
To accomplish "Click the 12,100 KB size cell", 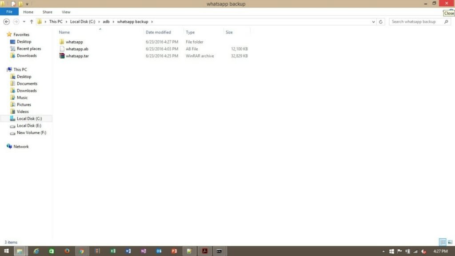I will tap(239, 49).
